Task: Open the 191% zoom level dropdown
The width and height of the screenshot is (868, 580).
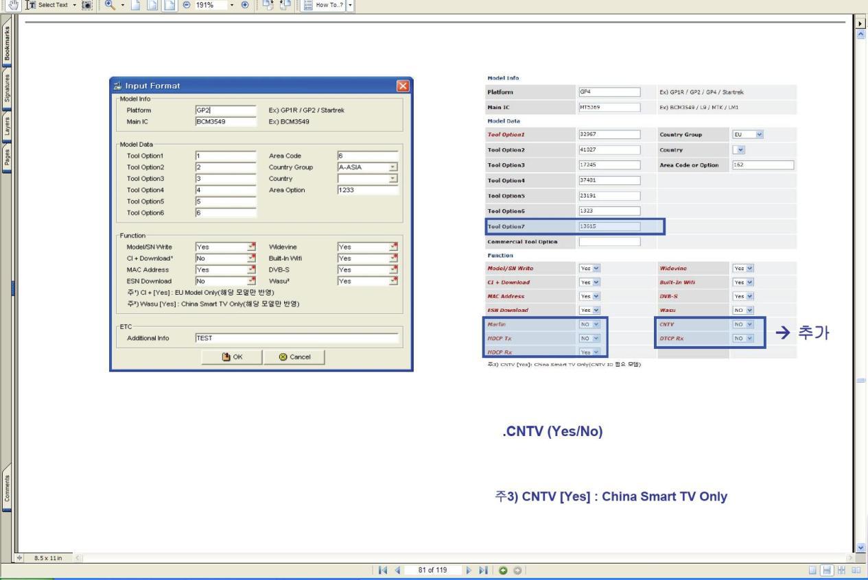Action: point(233,5)
